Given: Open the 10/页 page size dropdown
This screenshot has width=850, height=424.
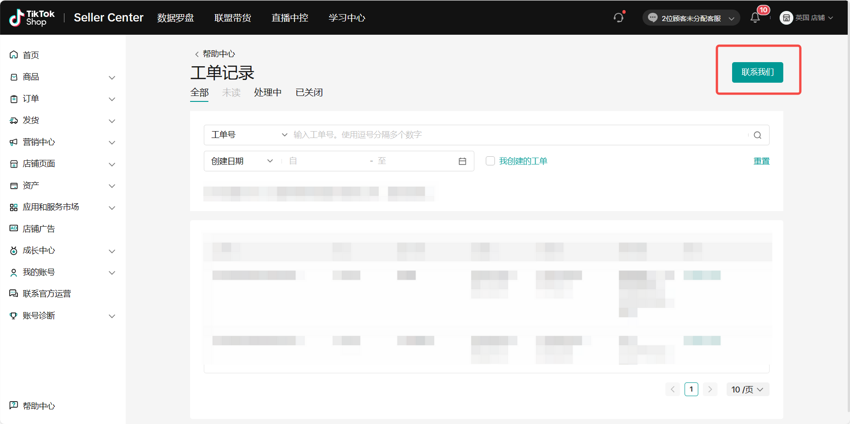Looking at the screenshot, I should pos(747,389).
